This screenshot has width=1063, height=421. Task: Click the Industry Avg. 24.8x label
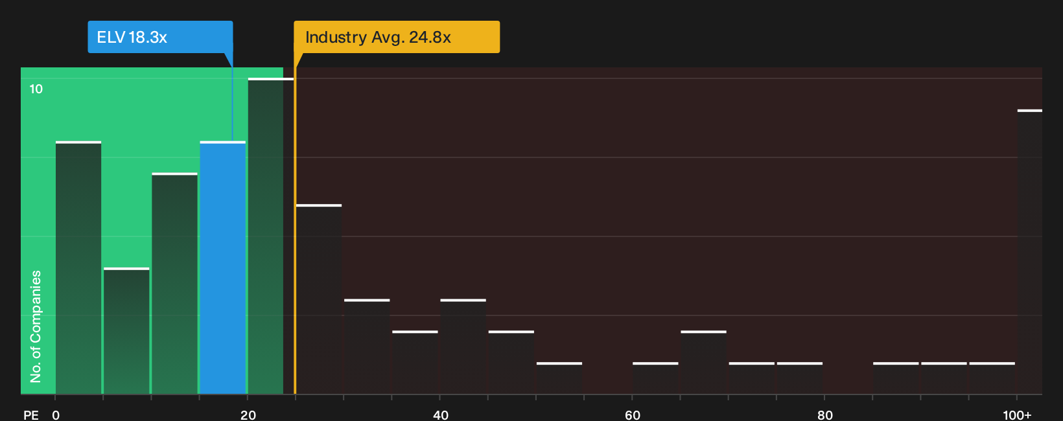click(x=397, y=37)
